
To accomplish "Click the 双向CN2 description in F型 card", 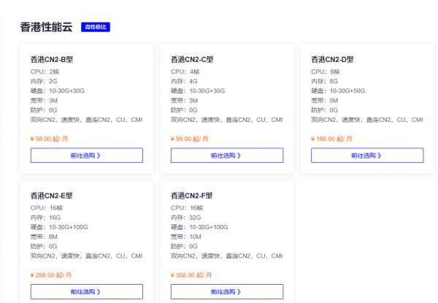I will pyautogui.click(x=227, y=256).
